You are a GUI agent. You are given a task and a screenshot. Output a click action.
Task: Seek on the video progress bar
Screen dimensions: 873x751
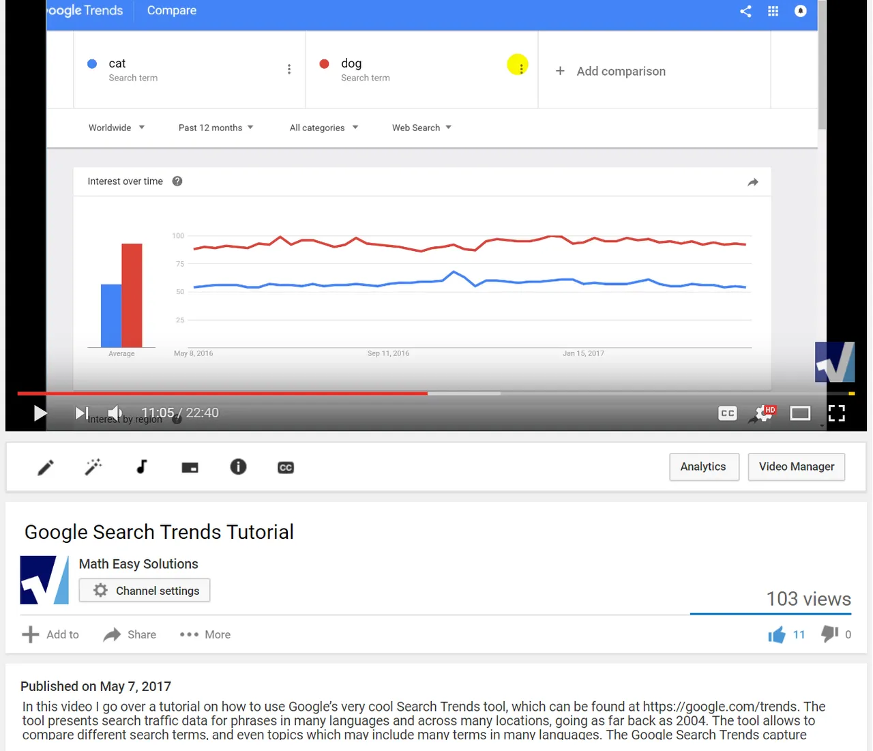tap(436, 394)
